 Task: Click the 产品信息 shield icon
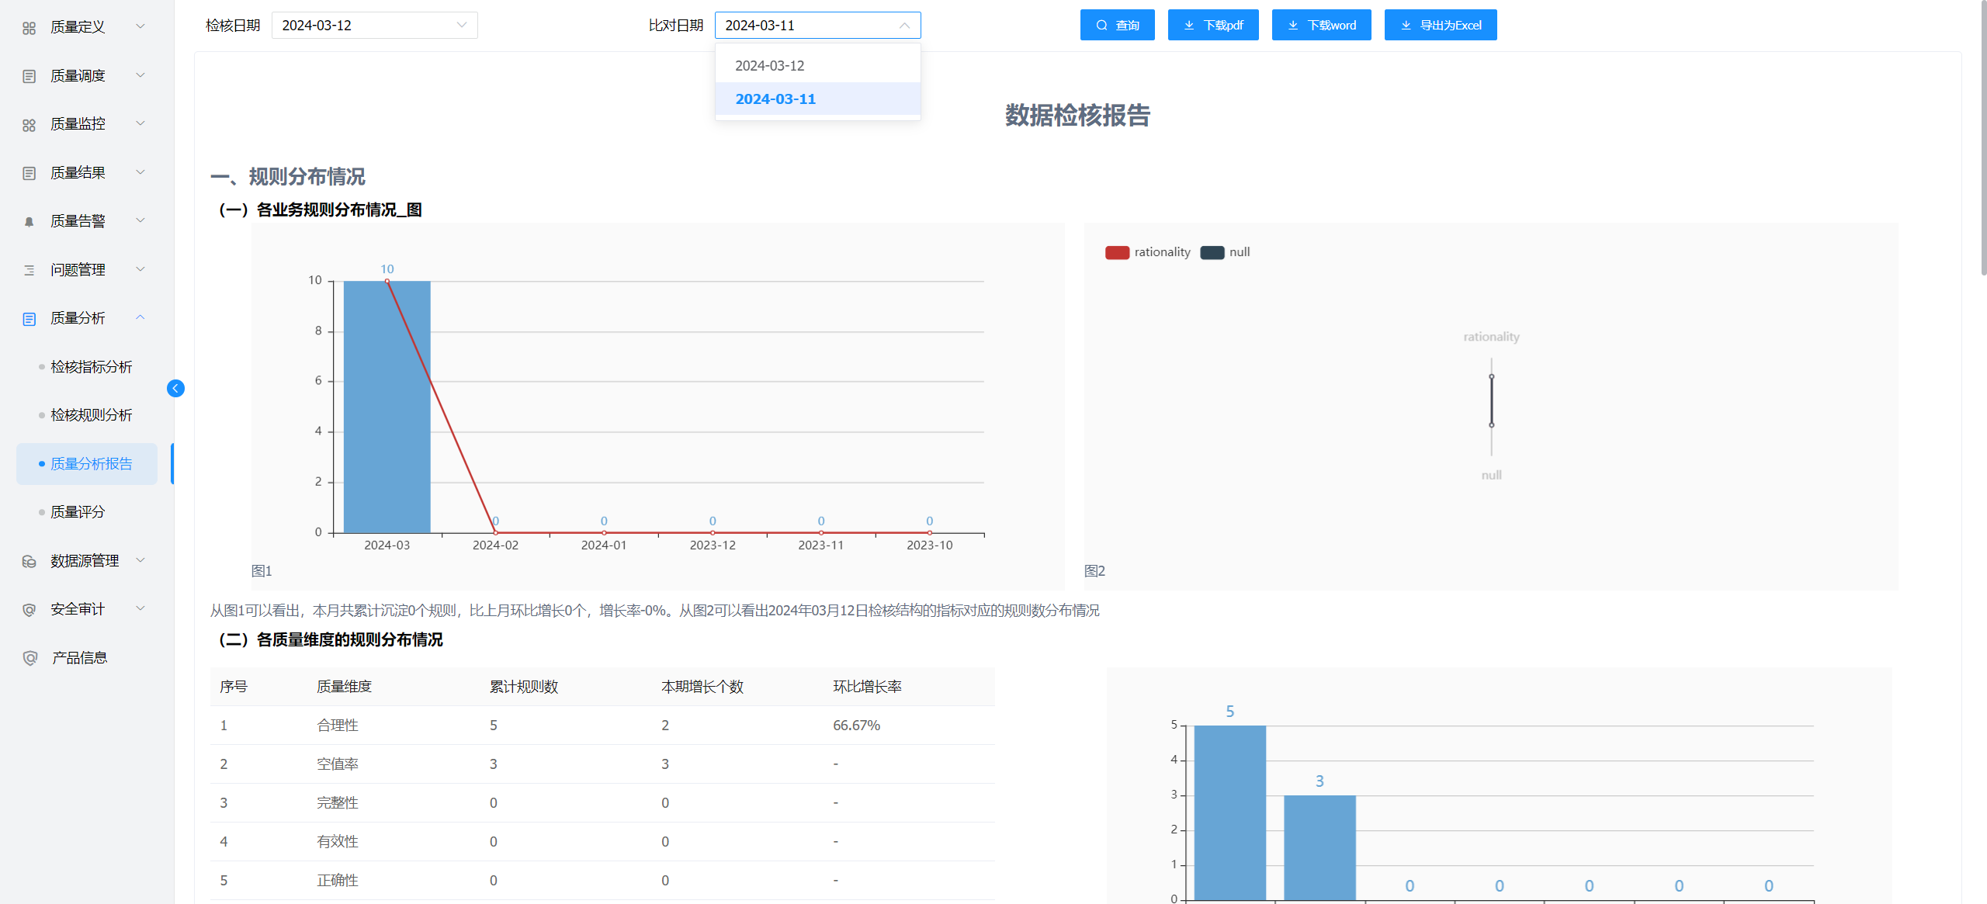click(29, 658)
